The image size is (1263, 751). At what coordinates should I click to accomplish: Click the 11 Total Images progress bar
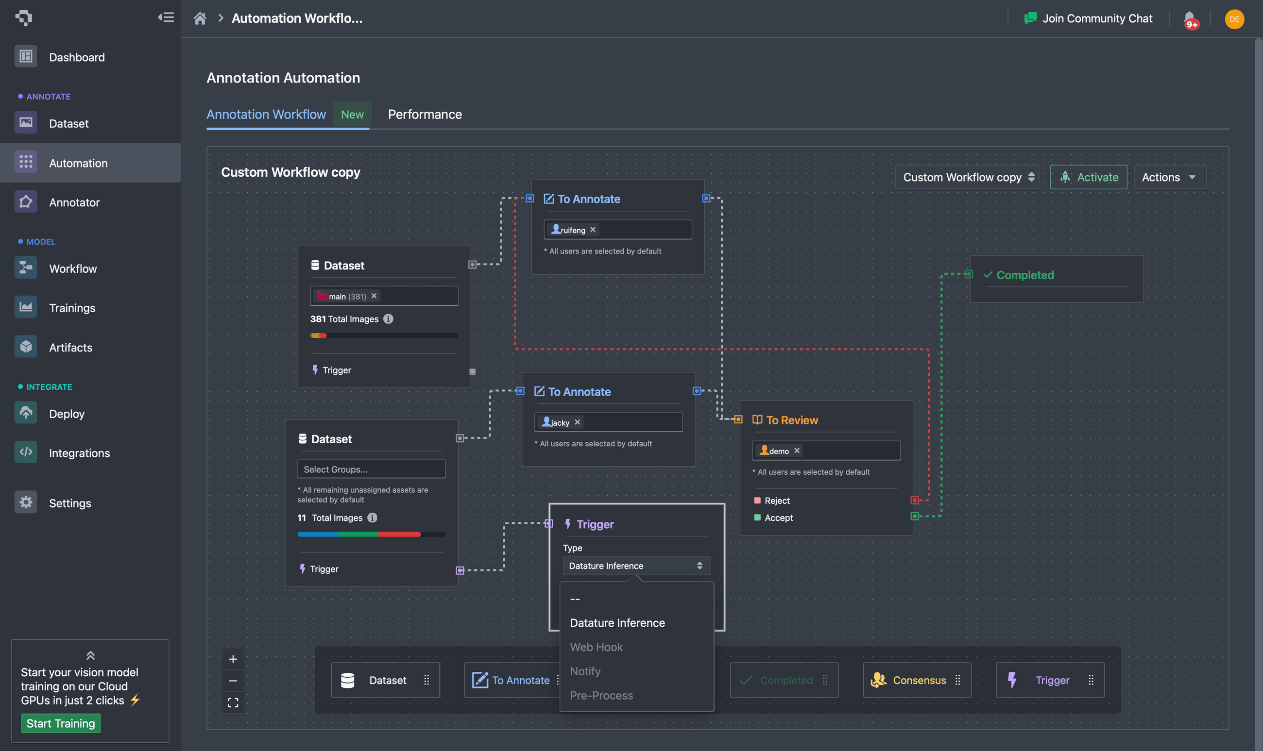371,534
